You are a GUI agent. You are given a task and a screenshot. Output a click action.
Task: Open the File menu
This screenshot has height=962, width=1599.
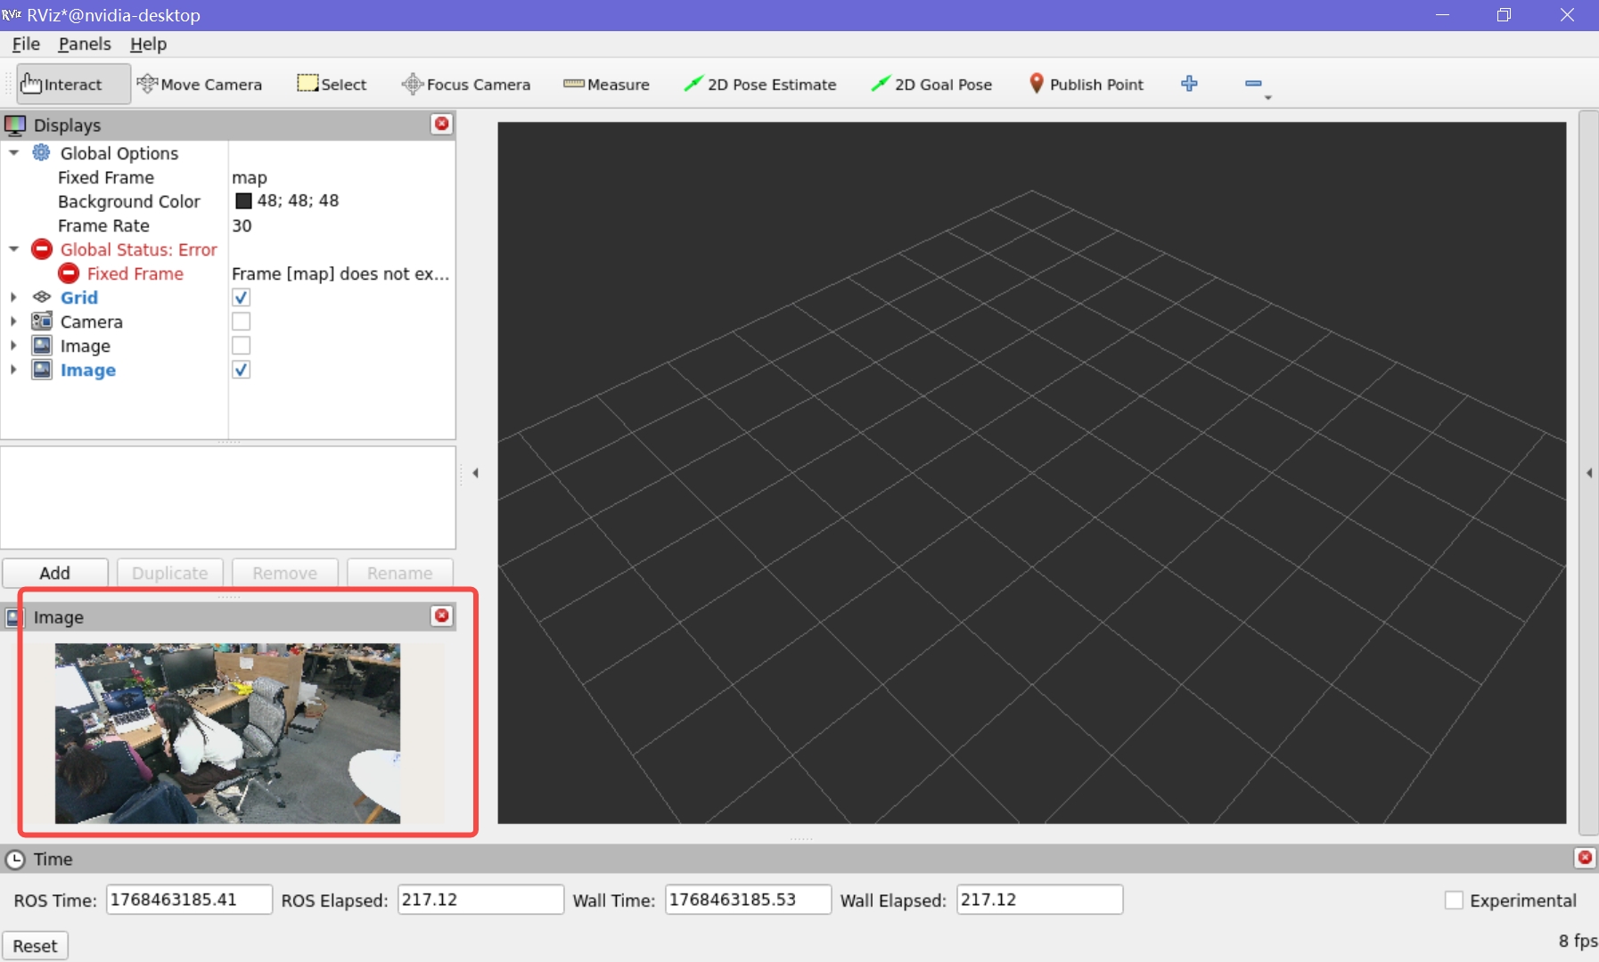click(26, 44)
